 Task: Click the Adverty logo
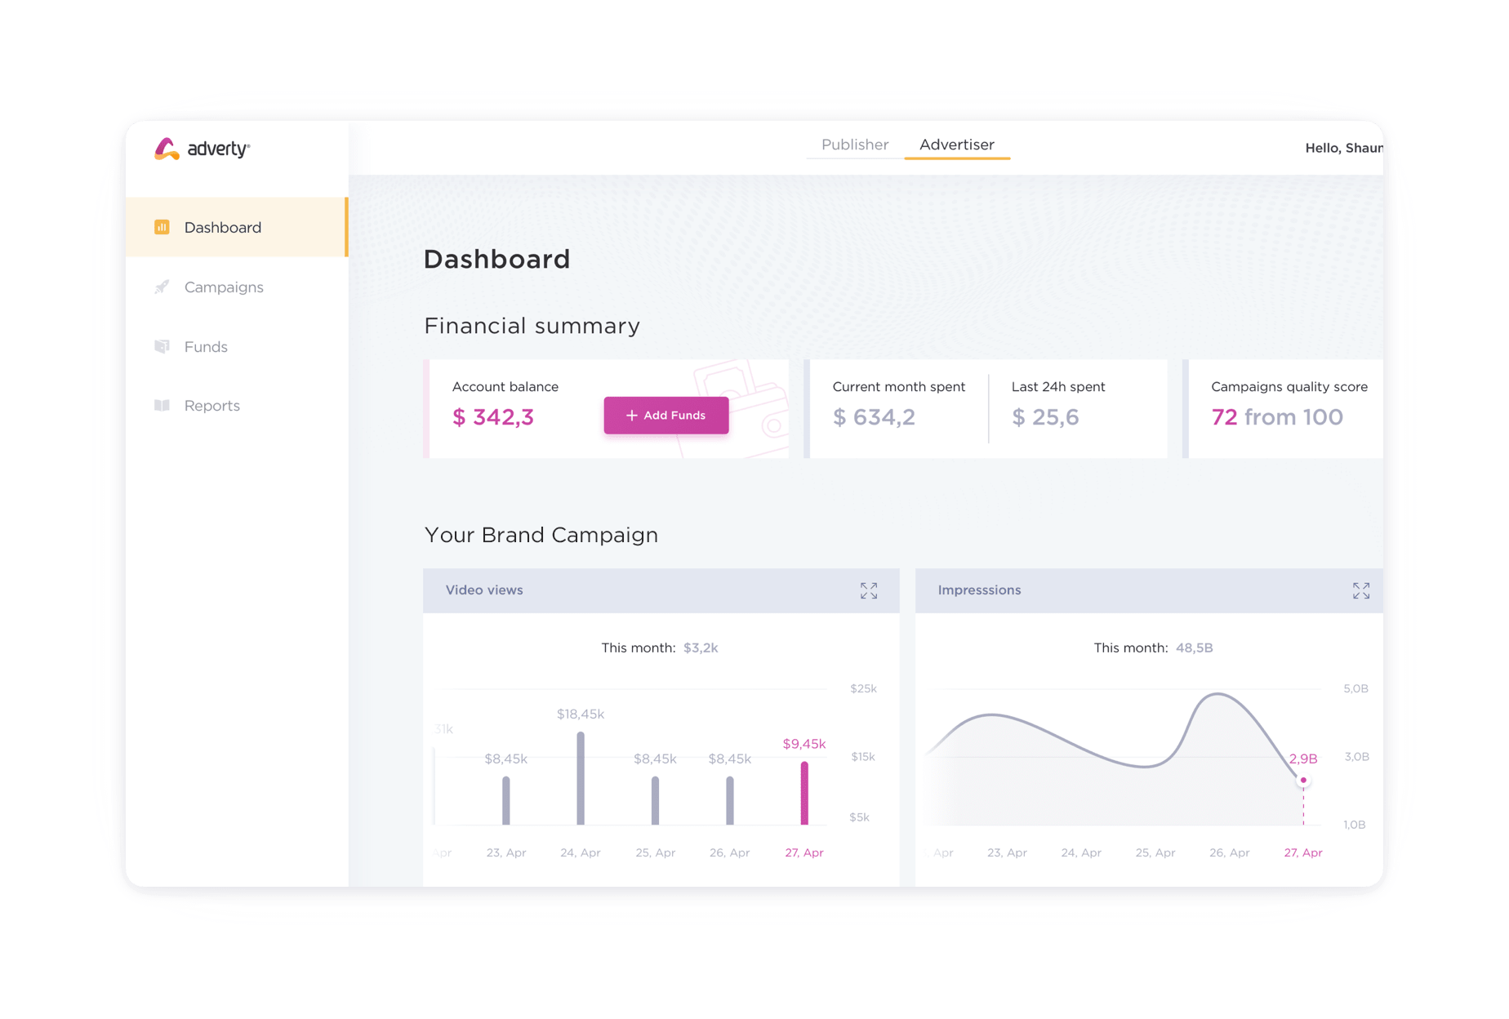click(x=200, y=149)
